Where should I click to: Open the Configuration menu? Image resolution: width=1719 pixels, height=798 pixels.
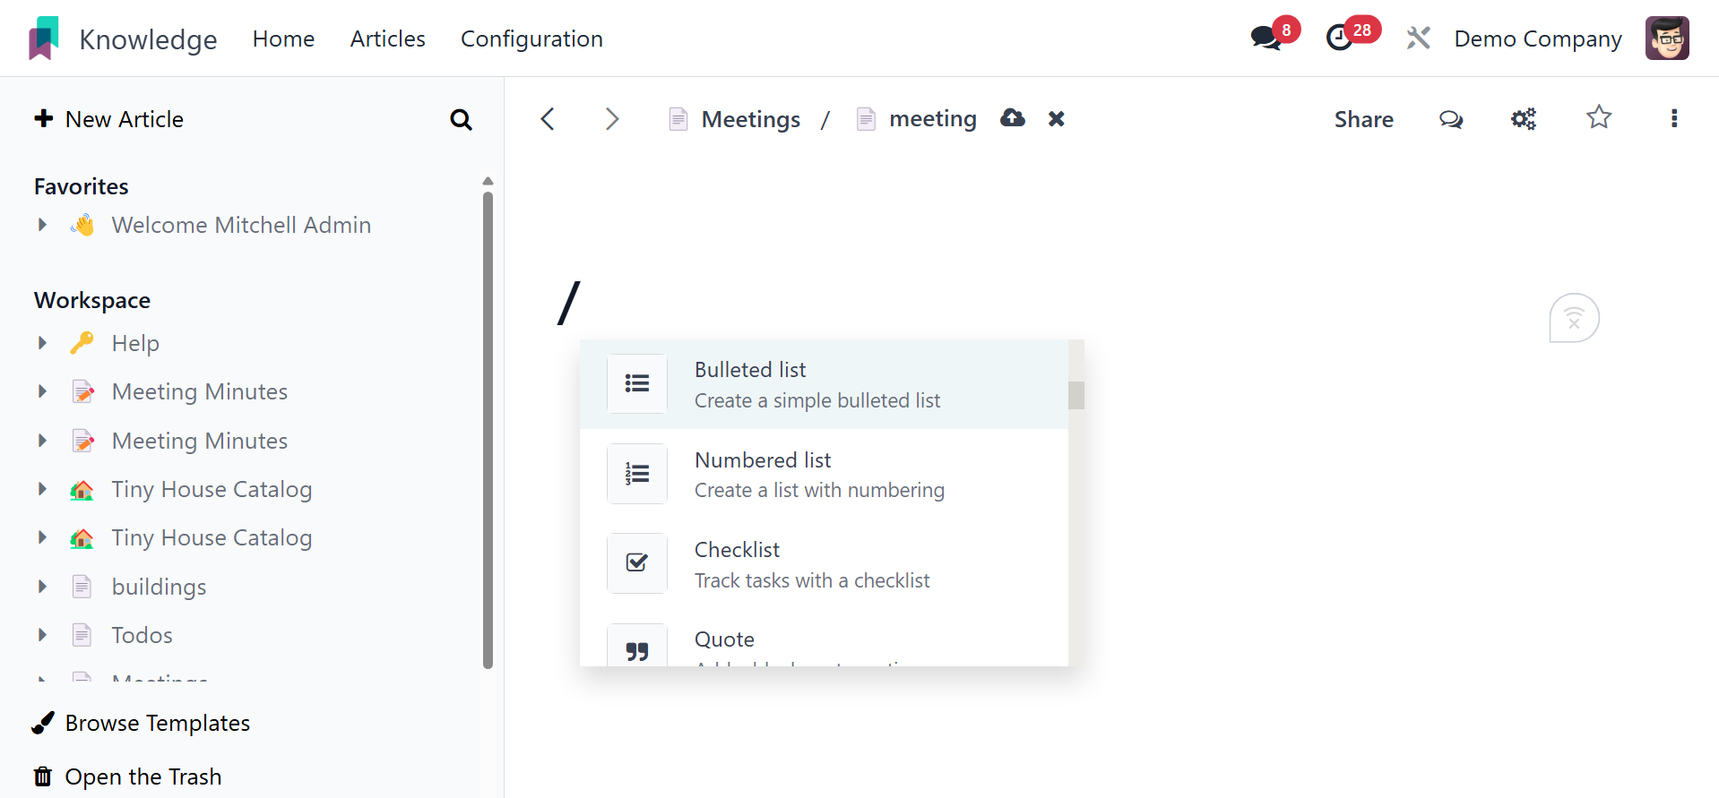[531, 39]
